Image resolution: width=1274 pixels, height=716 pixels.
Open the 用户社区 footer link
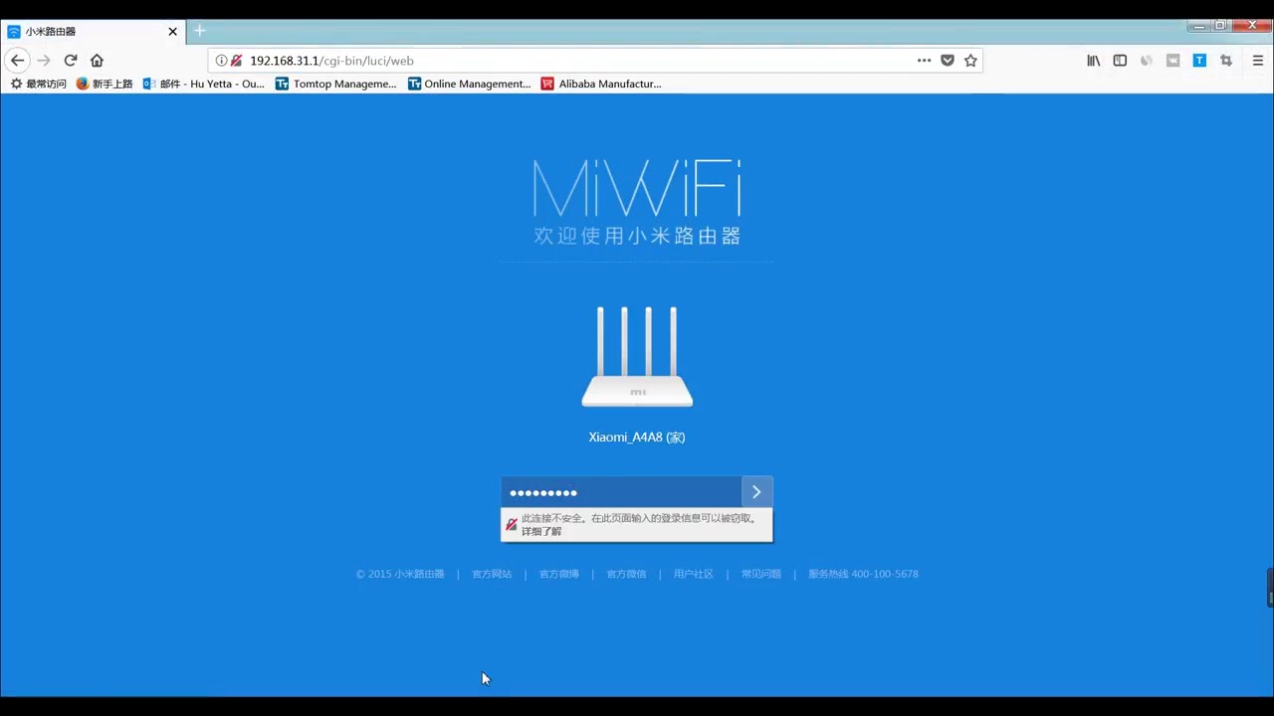[694, 575]
